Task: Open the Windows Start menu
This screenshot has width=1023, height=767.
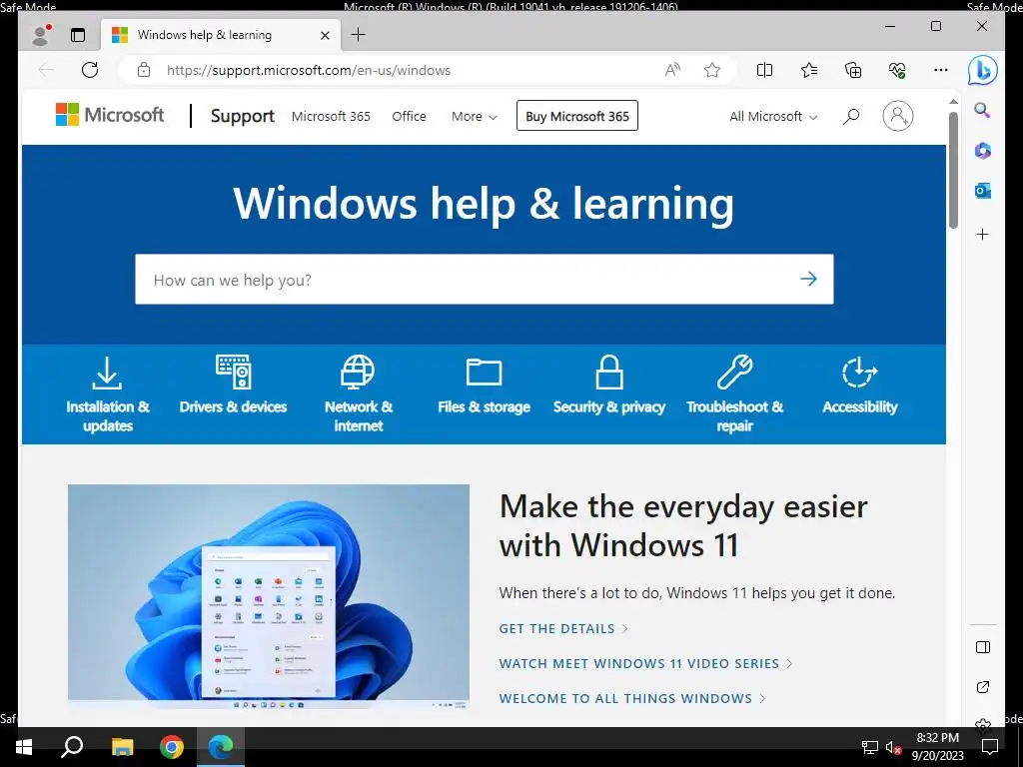Action: [x=24, y=747]
